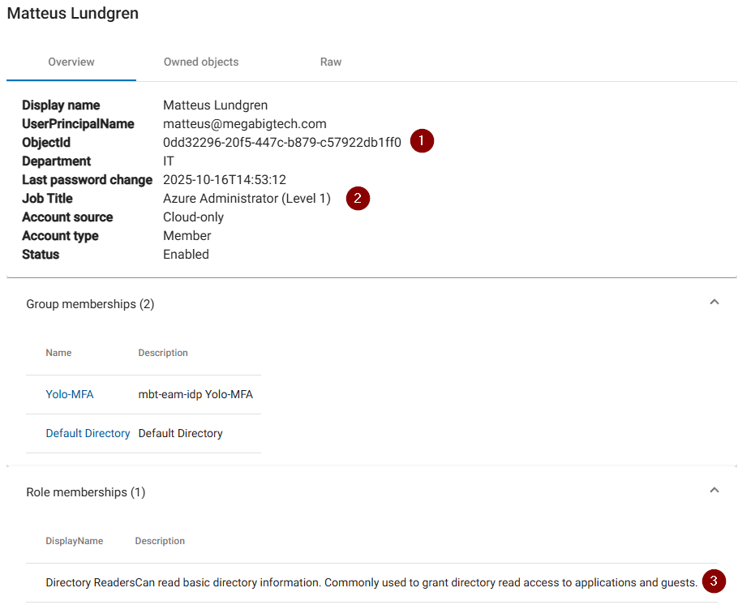
Task: Click the matteus@megabigtech.com UserPrincipalName value
Action: pos(244,124)
